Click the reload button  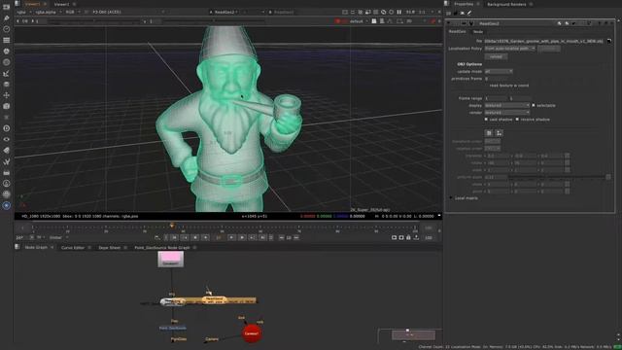(496, 56)
